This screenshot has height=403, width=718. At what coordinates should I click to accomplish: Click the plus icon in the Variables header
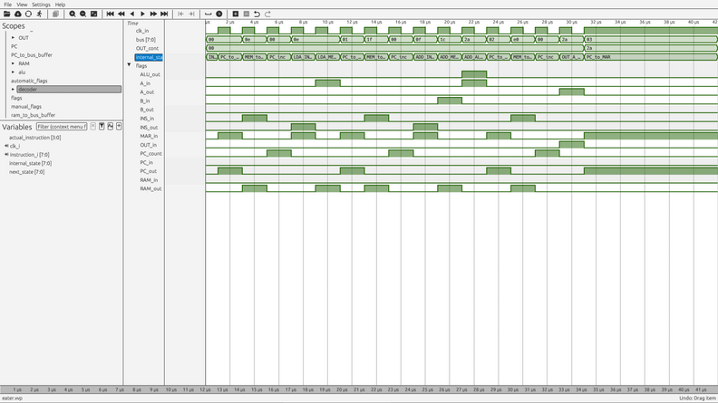tap(119, 126)
